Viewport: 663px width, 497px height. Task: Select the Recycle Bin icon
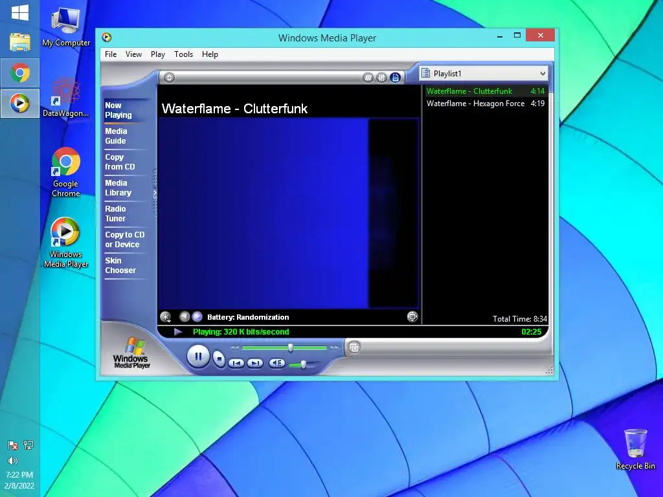point(636,449)
